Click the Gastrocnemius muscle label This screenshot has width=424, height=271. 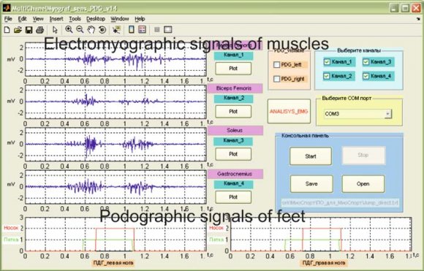235,174
